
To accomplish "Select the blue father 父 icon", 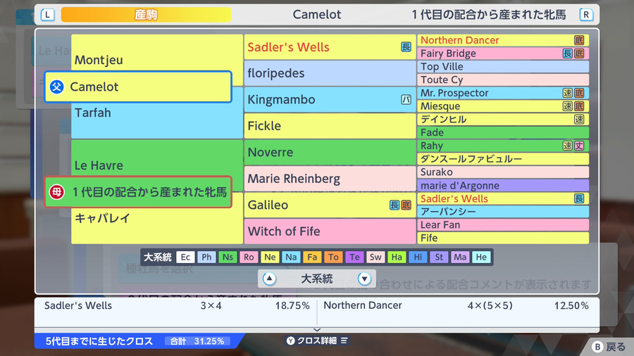I will pos(56,87).
